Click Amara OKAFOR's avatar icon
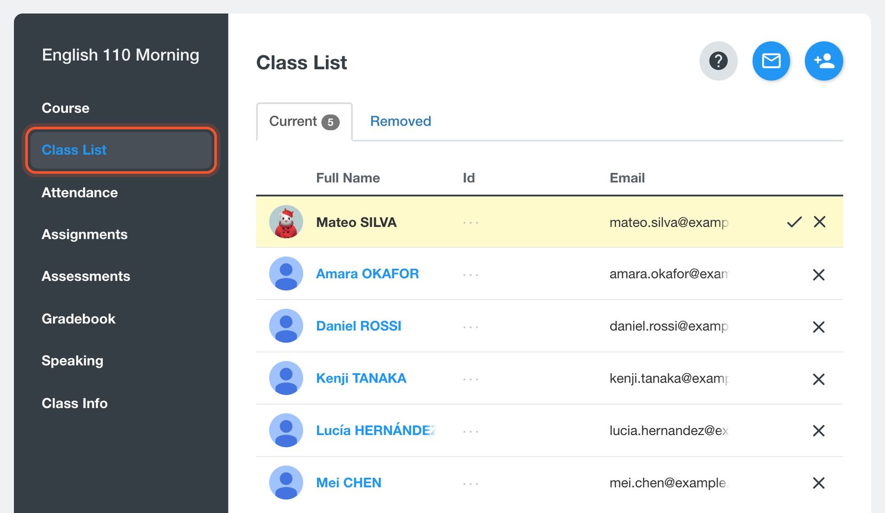 [286, 274]
